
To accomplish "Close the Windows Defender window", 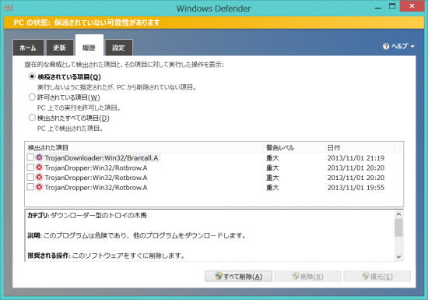I will tap(412, 6).
